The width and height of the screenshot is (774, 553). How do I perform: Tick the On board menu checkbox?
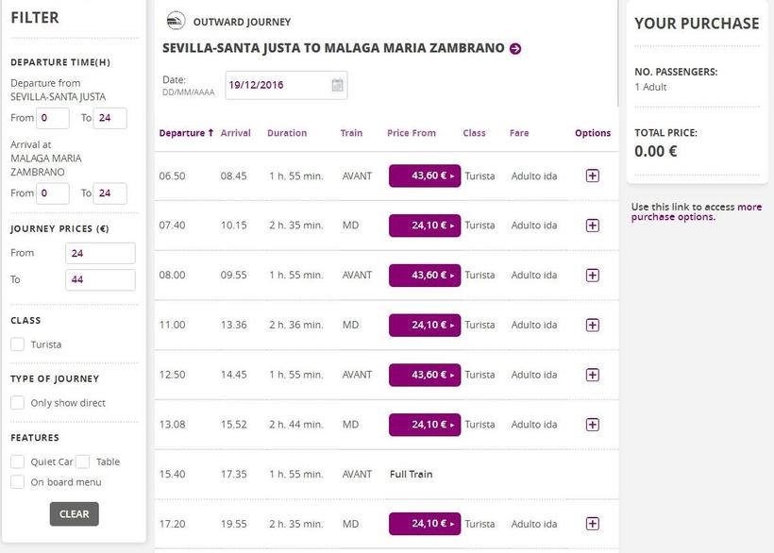point(18,482)
